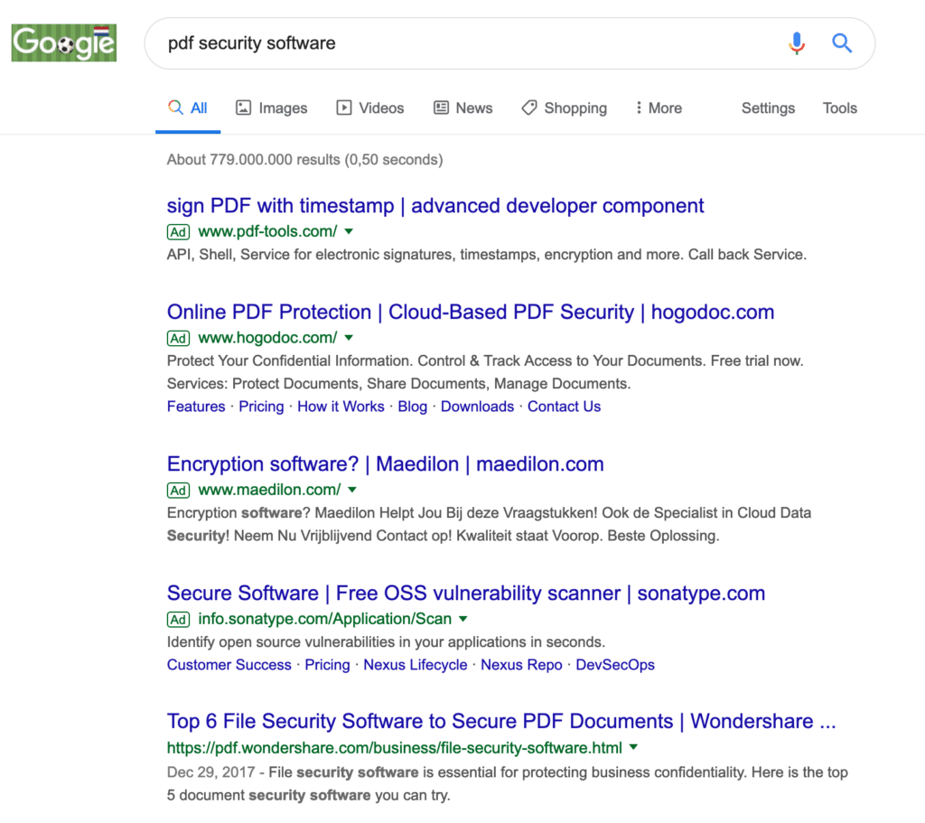925x823 pixels.
Task: Open the arrow next to www.hogodoc.com ad URL
Action: (x=349, y=338)
